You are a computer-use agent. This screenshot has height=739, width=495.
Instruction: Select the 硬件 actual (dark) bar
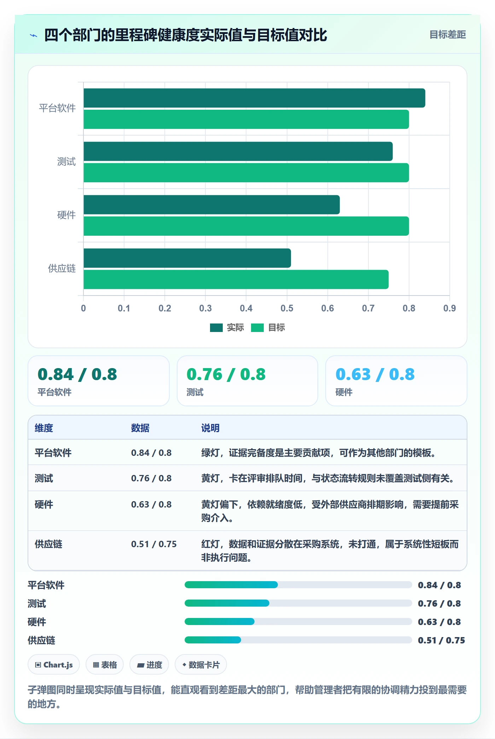[211, 205]
